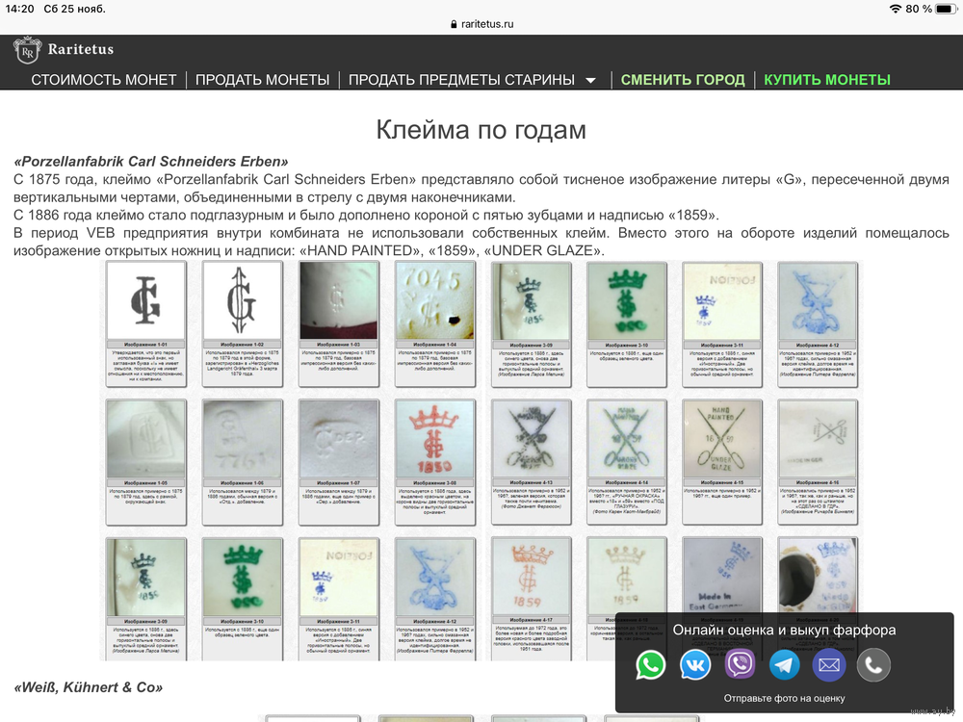Contact via the WhatsApp icon
The image size is (963, 722).
coord(650,665)
